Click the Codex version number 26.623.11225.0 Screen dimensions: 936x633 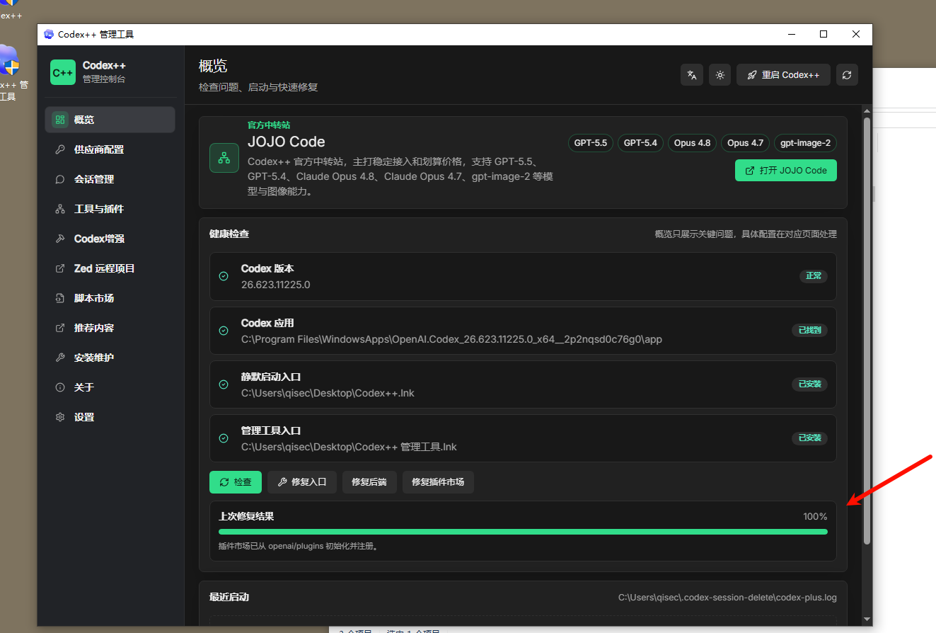[x=276, y=285]
